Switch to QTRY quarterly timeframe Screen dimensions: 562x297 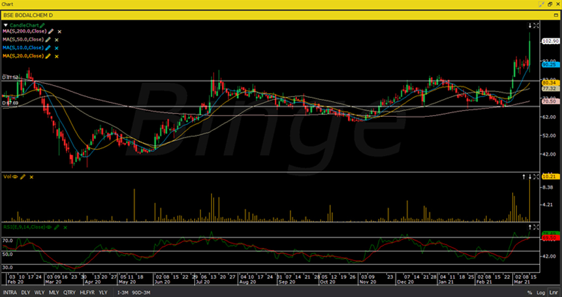click(x=70, y=293)
